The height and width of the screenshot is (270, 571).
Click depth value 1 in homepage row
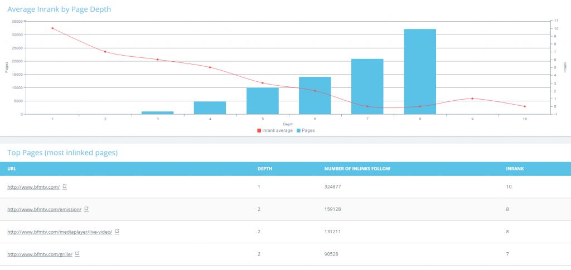259,187
